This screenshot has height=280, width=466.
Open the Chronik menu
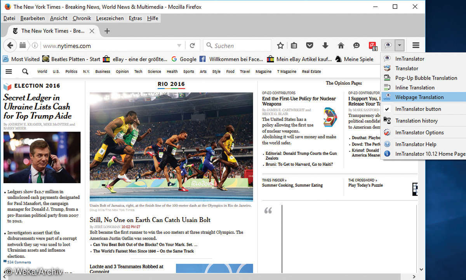[x=82, y=18]
